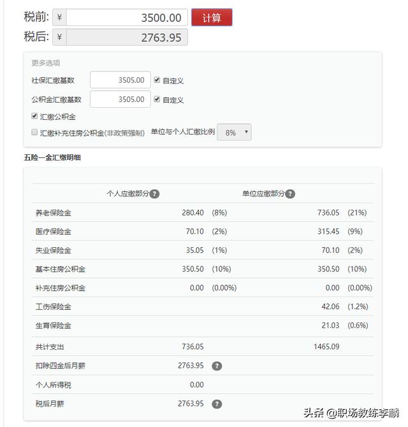The height and width of the screenshot is (427, 408).
Task: Click help icon in 税后月薪 row
Action: (x=217, y=404)
